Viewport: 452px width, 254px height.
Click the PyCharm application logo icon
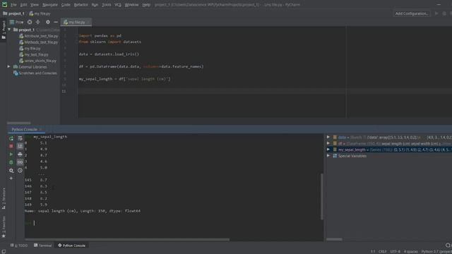click(x=5, y=5)
